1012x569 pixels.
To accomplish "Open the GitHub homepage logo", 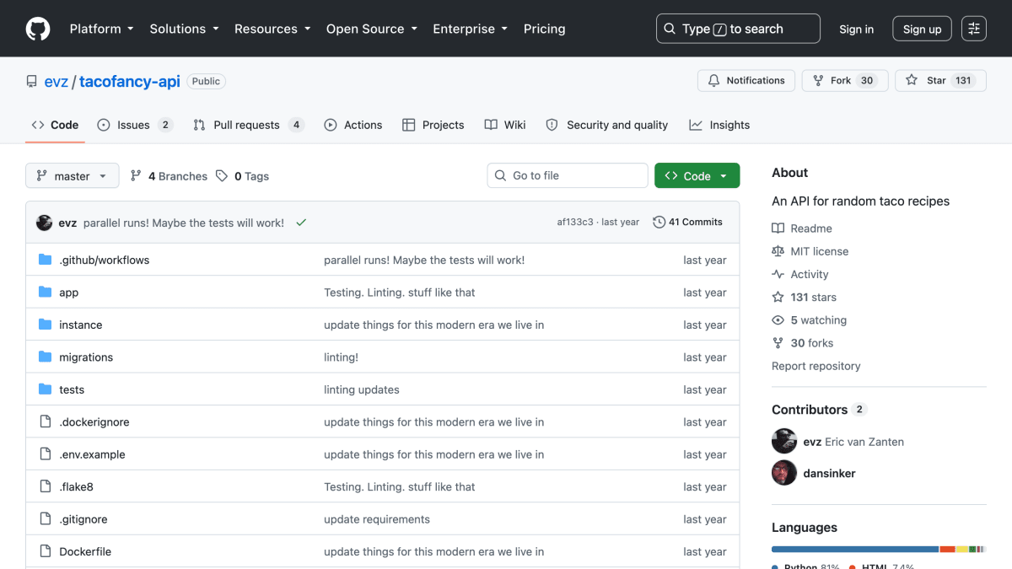I will tap(38, 29).
